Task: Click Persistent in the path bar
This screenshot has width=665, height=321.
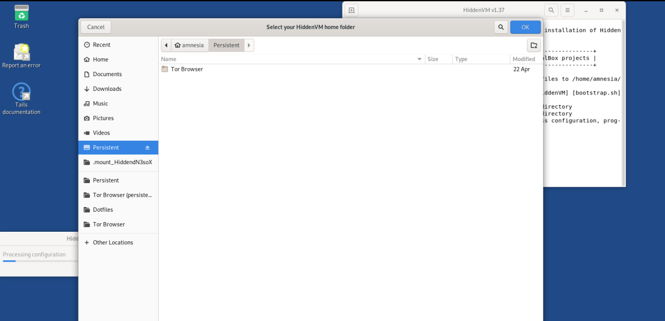Action: (x=226, y=45)
